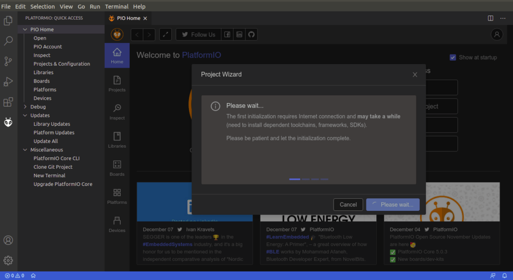Image resolution: width=513 pixels, height=280 pixels.
Task: Open Projects in PIO side navigation
Action: click(x=117, y=84)
